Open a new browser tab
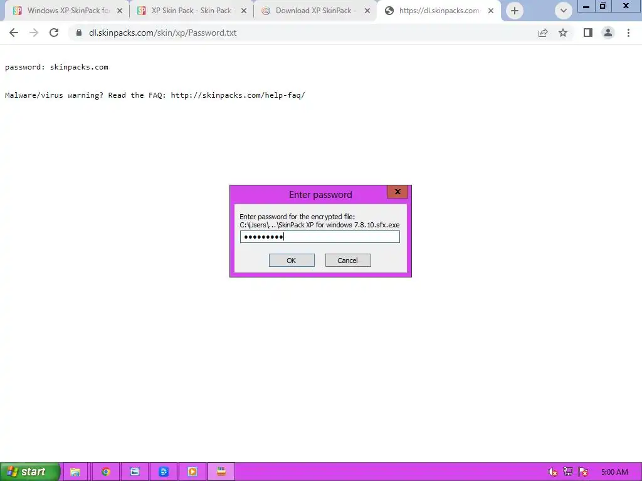The width and height of the screenshot is (642, 481). (515, 11)
